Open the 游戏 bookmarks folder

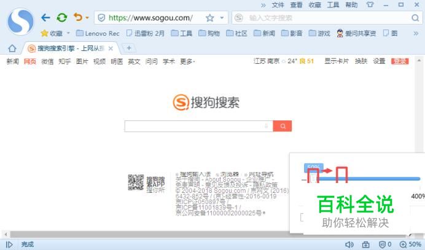click(319, 33)
